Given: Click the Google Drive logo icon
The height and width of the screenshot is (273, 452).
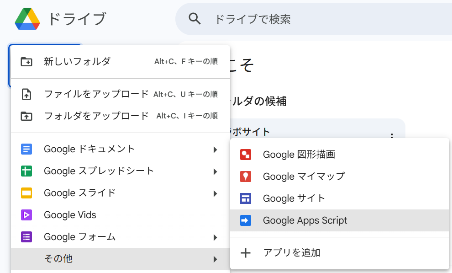Looking at the screenshot, I should point(28,19).
